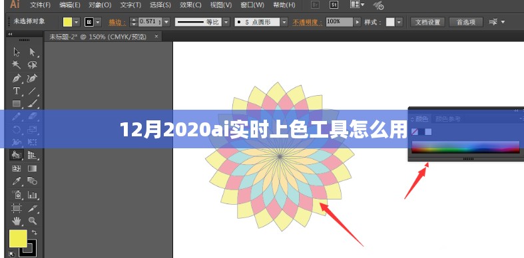Select the Magic Wand tool
Screen dimensions: 524x258
point(17,64)
